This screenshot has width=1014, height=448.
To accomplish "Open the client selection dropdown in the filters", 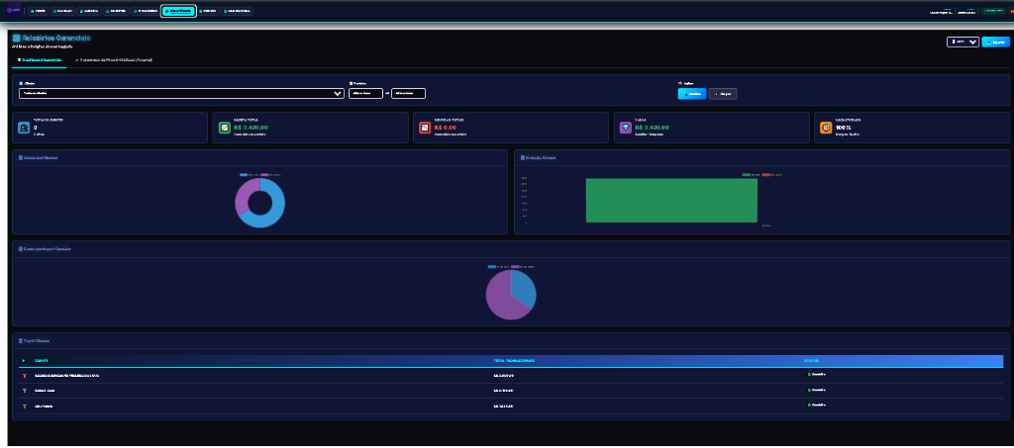I will [182, 94].
